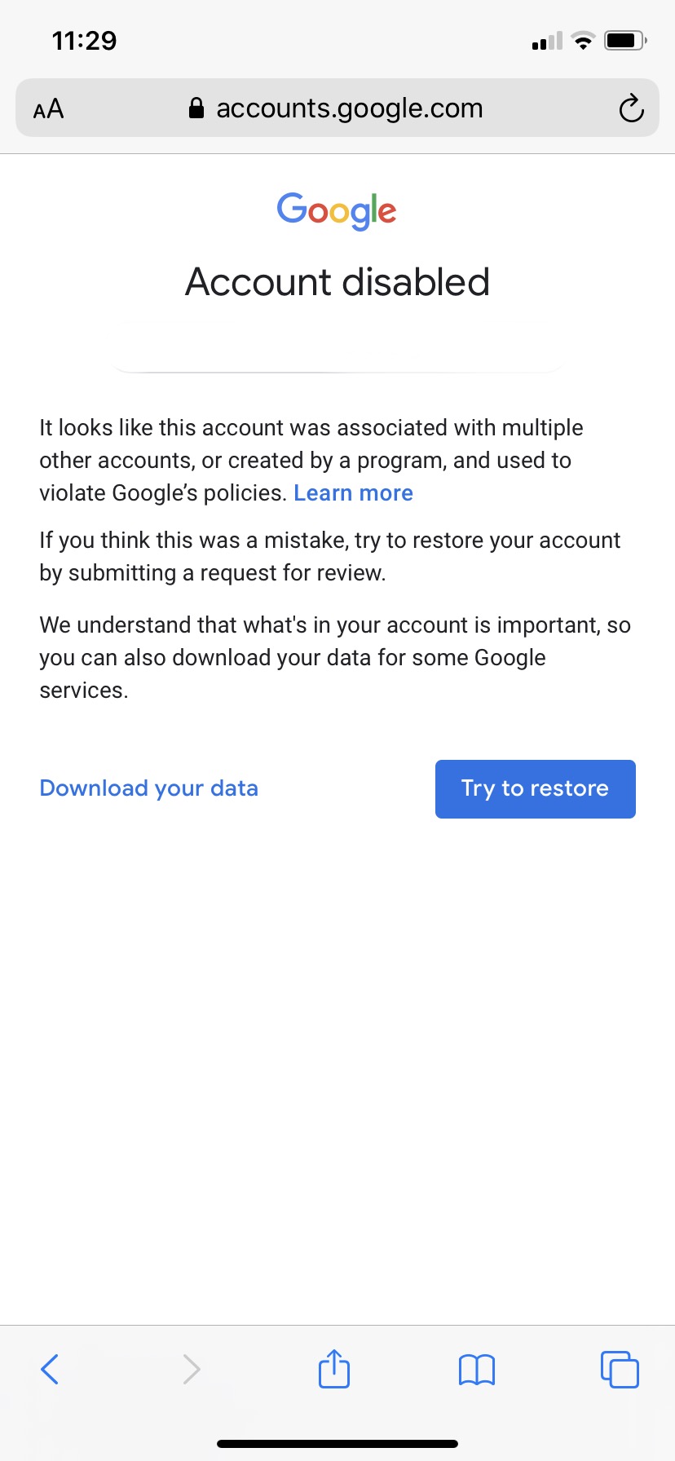Show the open tabs overview icon

[x=620, y=1369]
